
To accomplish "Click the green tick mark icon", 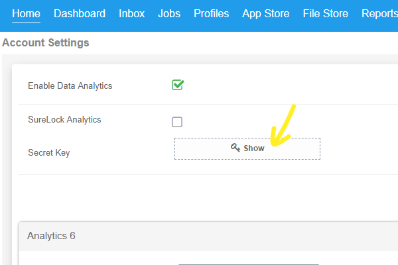I will tap(178, 84).
